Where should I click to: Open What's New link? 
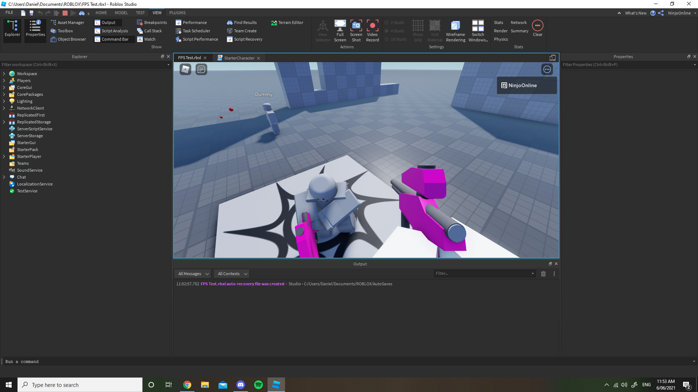pos(635,13)
